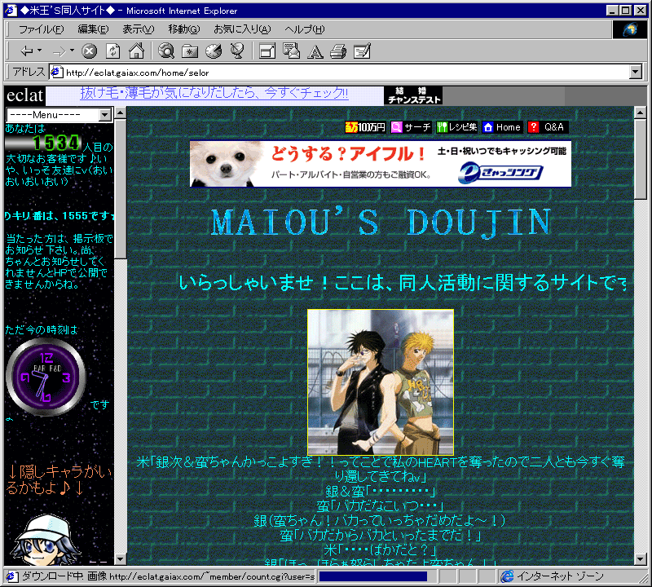This screenshot has height=587, width=652.
Task: Click left frame scrollbar down arrow
Action: pos(120,558)
